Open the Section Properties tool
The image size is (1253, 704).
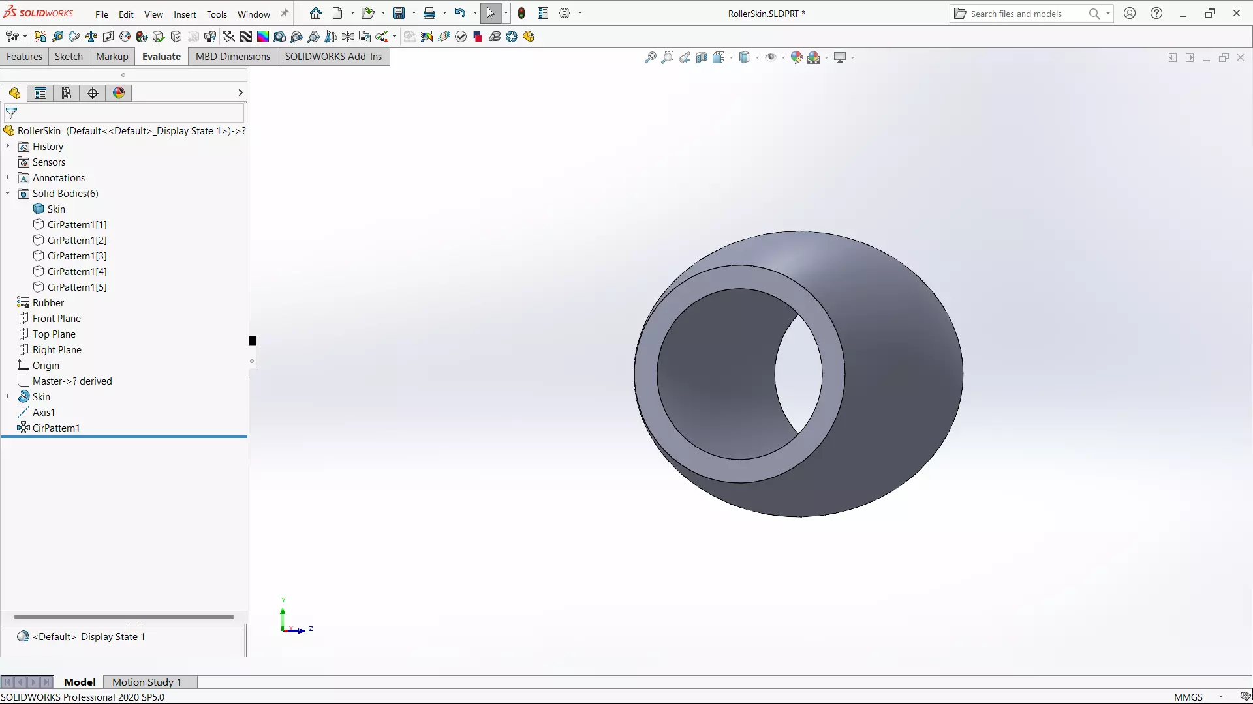point(108,37)
